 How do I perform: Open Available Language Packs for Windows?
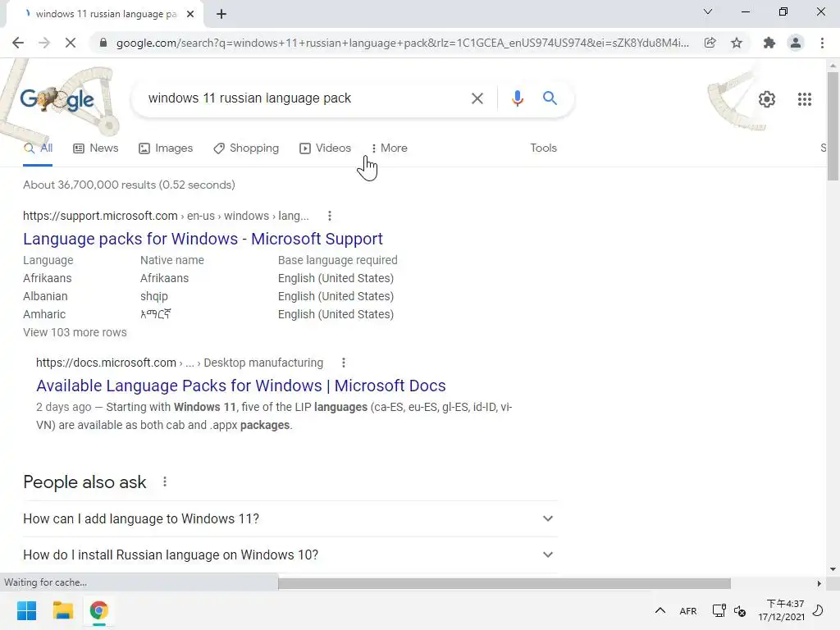click(x=240, y=386)
